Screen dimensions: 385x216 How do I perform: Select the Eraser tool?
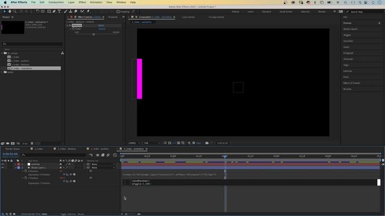pos(76,11)
